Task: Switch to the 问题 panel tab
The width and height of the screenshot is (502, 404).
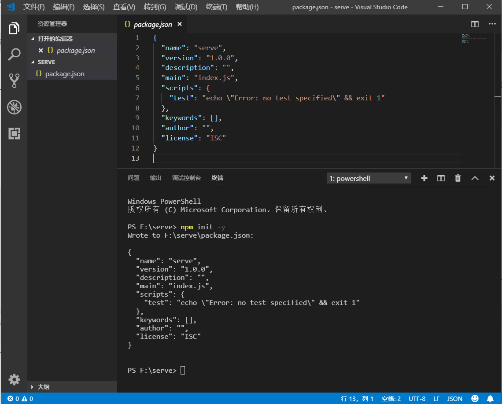Action: [x=133, y=178]
